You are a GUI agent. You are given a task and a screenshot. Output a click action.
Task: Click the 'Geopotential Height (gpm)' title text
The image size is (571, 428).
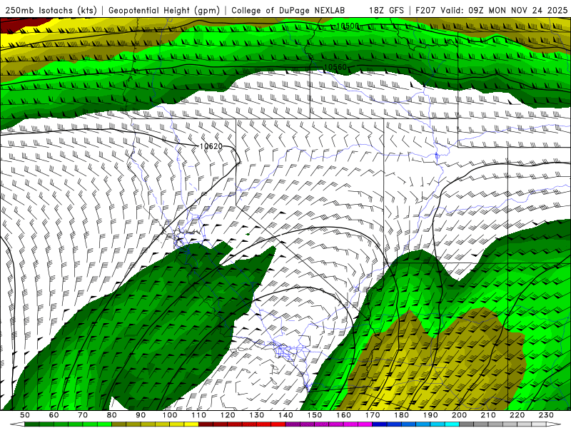[164, 10]
